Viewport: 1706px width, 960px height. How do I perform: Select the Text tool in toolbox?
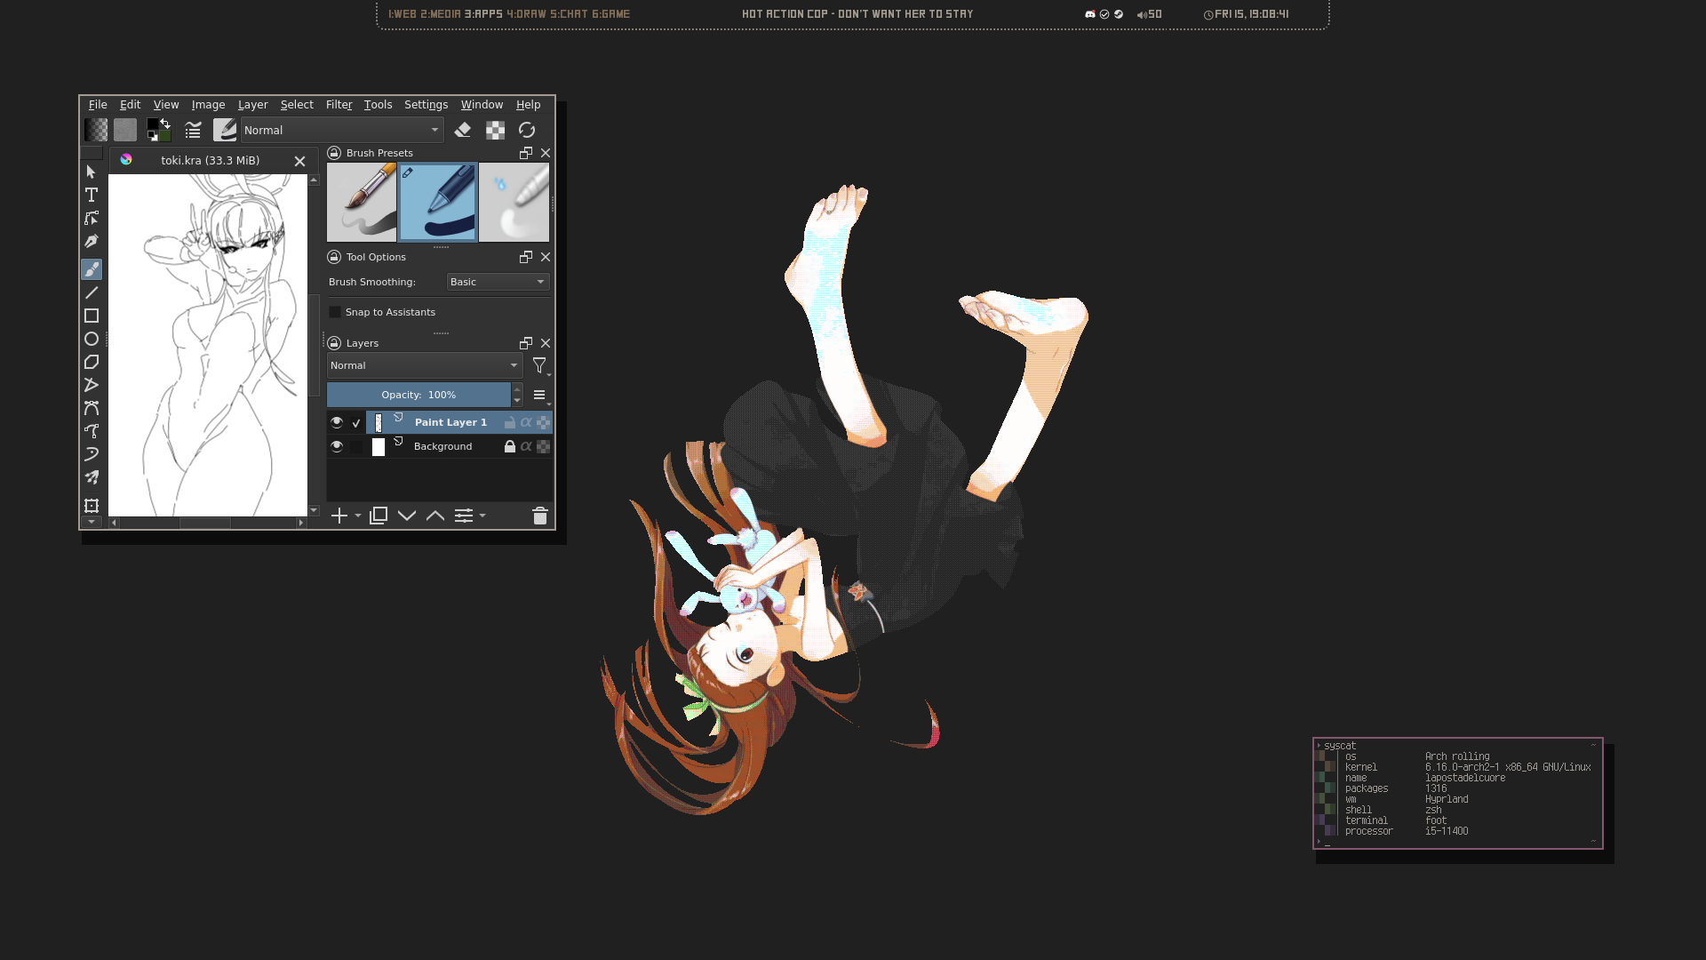[x=92, y=195]
